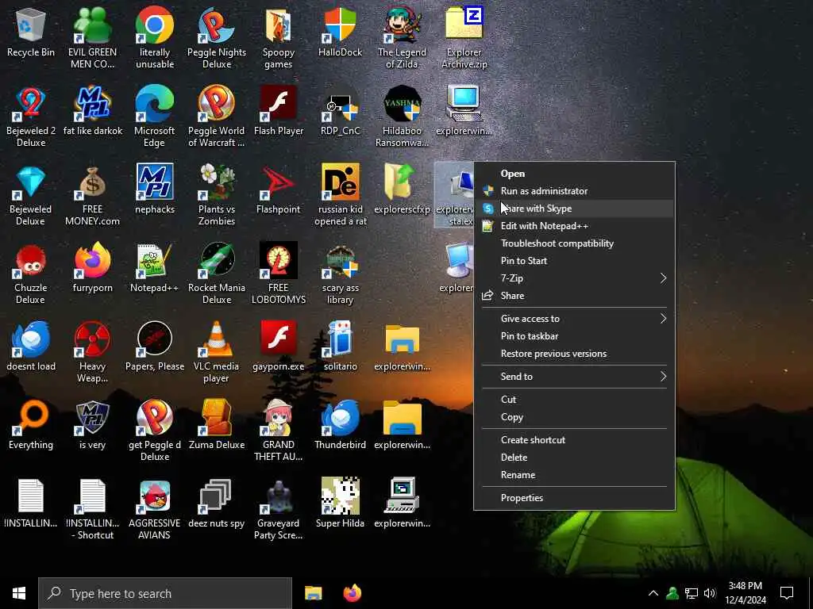Open Bejeweled 2 Deluxe icon
This screenshot has width=813, height=609.
click(x=31, y=117)
